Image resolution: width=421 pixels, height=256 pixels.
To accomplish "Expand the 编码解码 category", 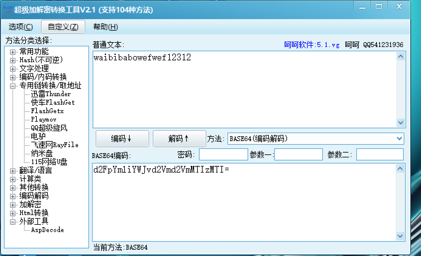I will (13, 196).
